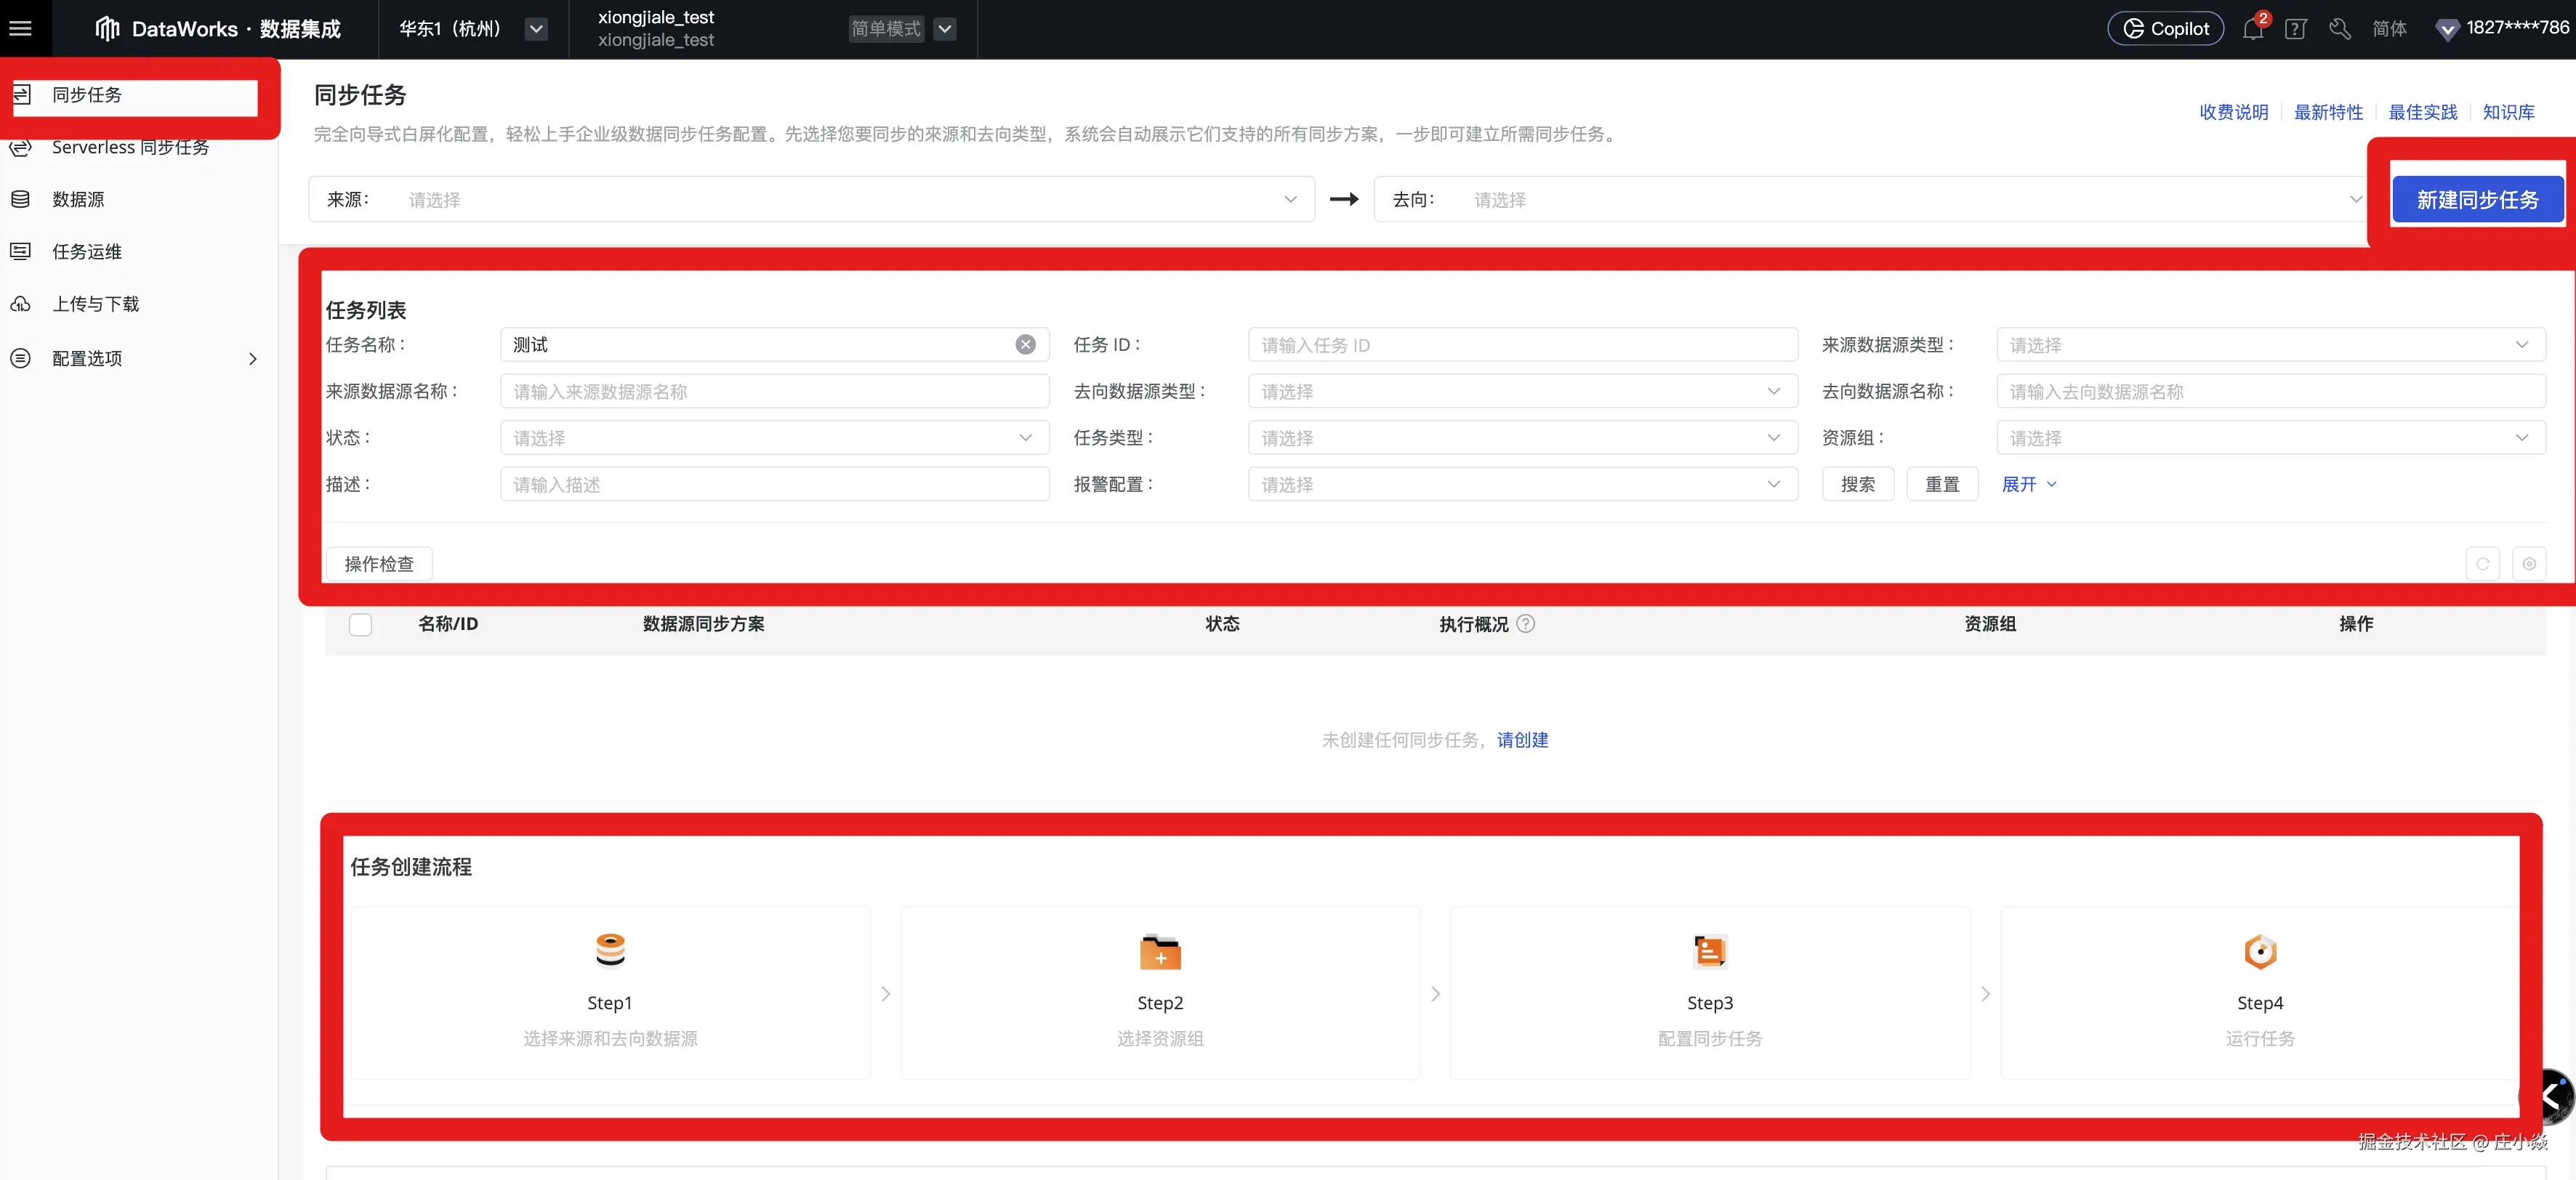
Task: Click the refresh icon above the table
Action: [x=2482, y=564]
